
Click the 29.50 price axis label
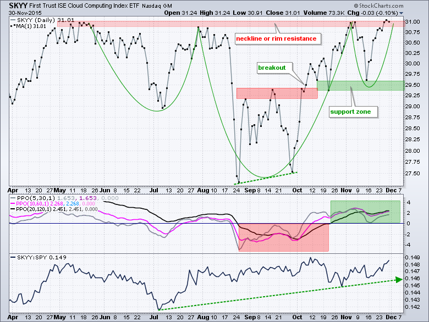(x=413, y=85)
